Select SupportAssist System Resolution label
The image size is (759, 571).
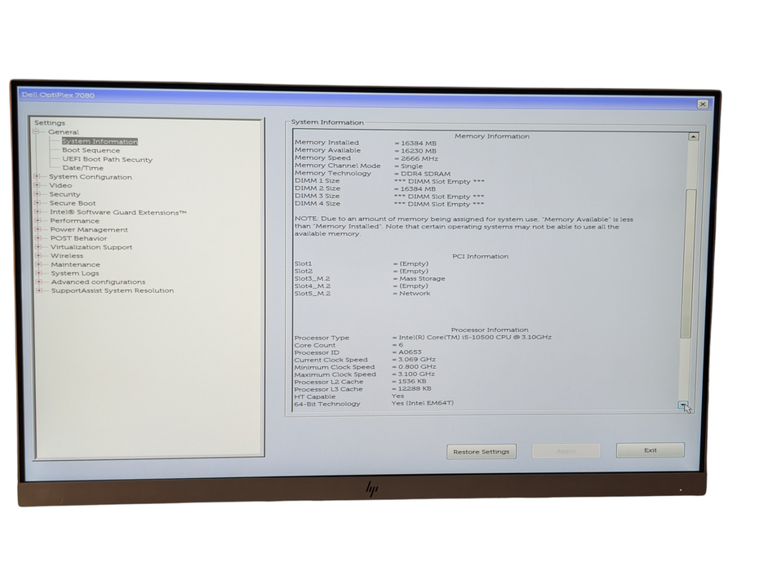pos(113,290)
